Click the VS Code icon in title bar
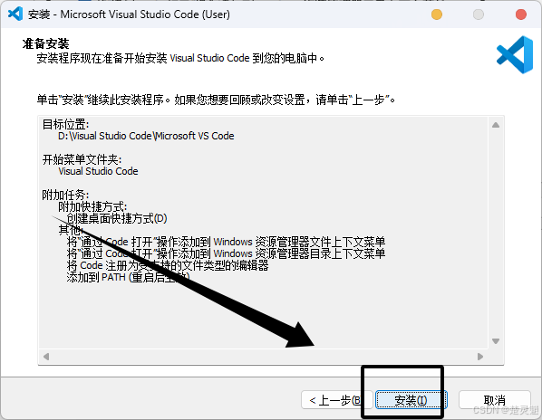542x420 pixels. pyautogui.click(x=15, y=14)
